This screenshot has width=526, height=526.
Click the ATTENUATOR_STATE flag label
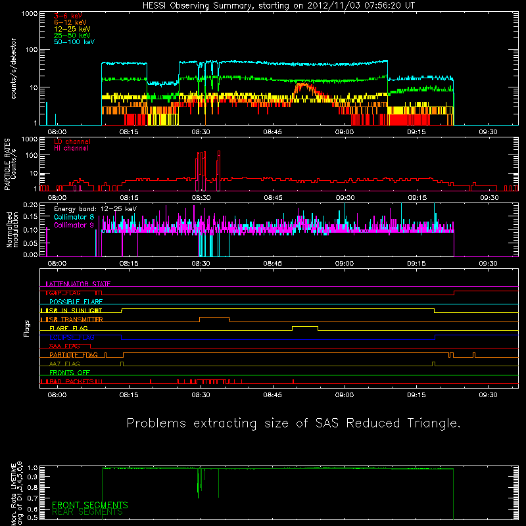[x=78, y=284]
